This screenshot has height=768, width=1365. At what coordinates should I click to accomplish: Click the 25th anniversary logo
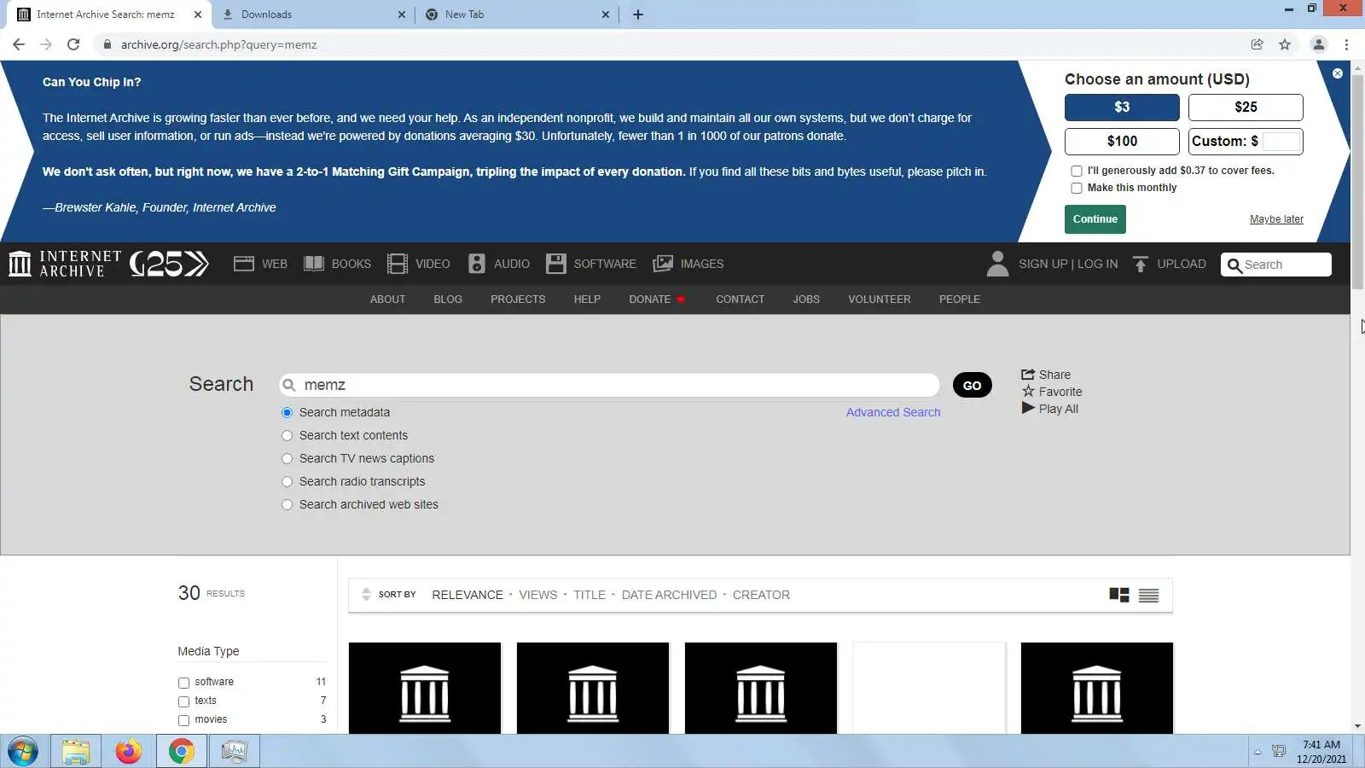(x=169, y=264)
